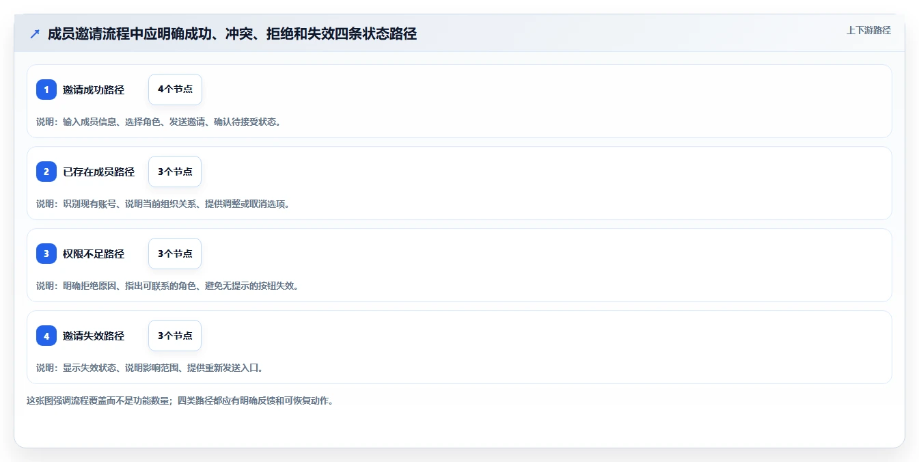Click the 3个节点 button on 权限不足路径
This screenshot has height=462, width=919.
(175, 254)
